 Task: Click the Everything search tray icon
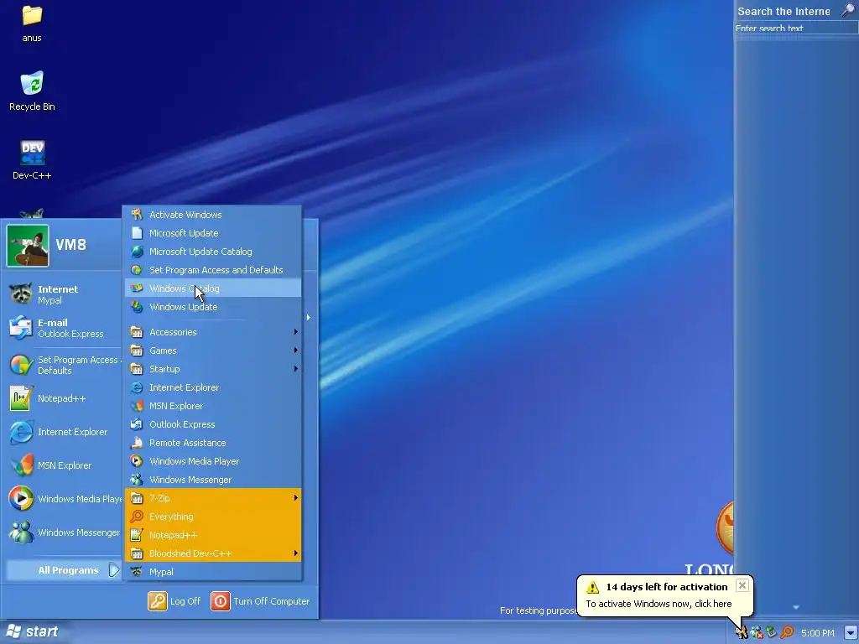point(787,632)
